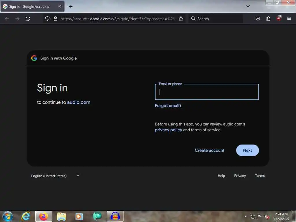
Task: Open uBlock extension icon with badge
Action: [x=279, y=18]
